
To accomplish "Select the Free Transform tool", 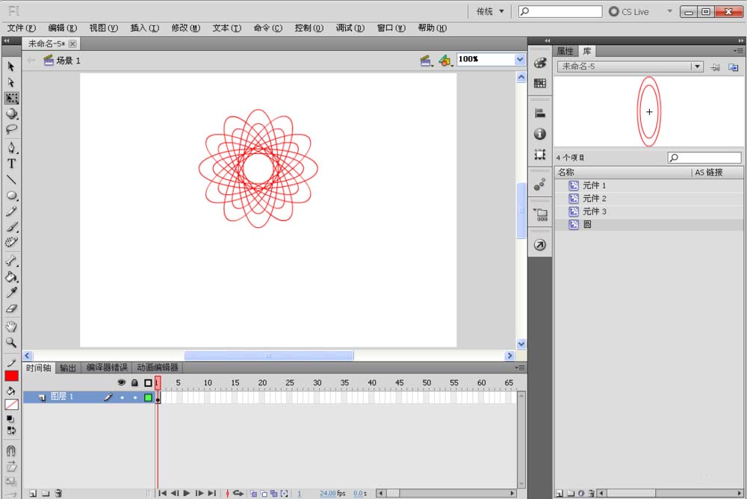I will point(12,98).
